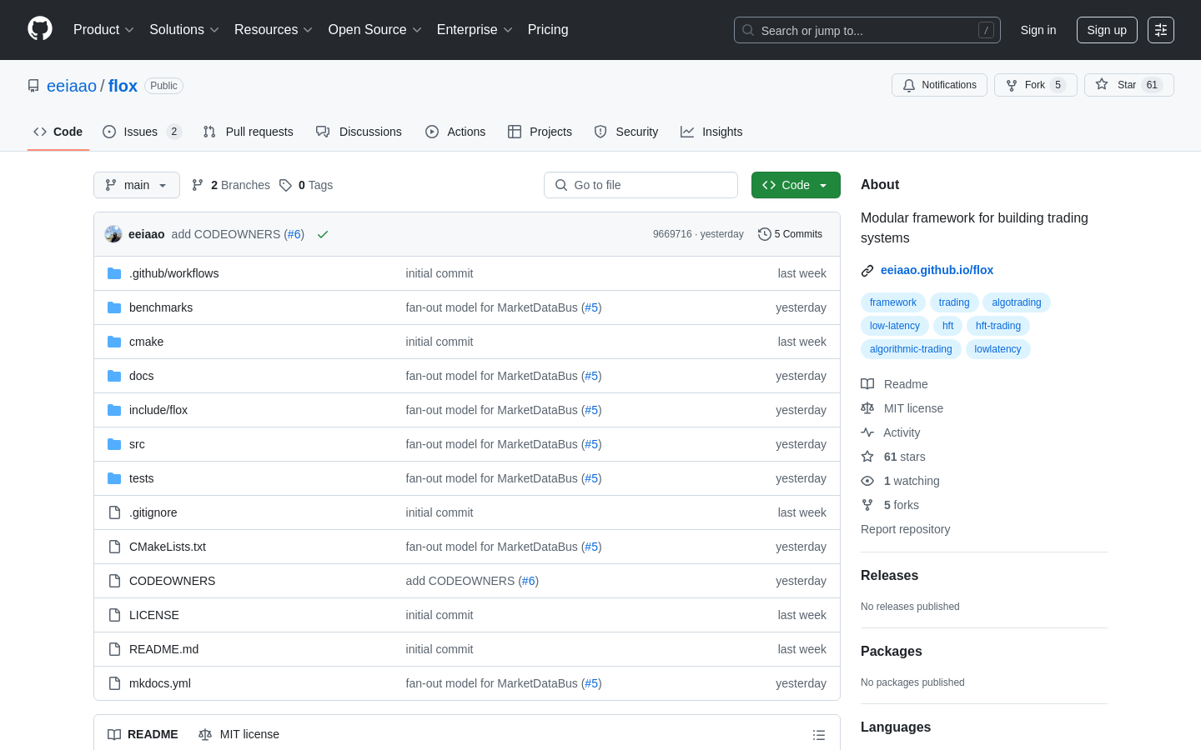Open the docs folder
1201x750 pixels.
tap(141, 376)
